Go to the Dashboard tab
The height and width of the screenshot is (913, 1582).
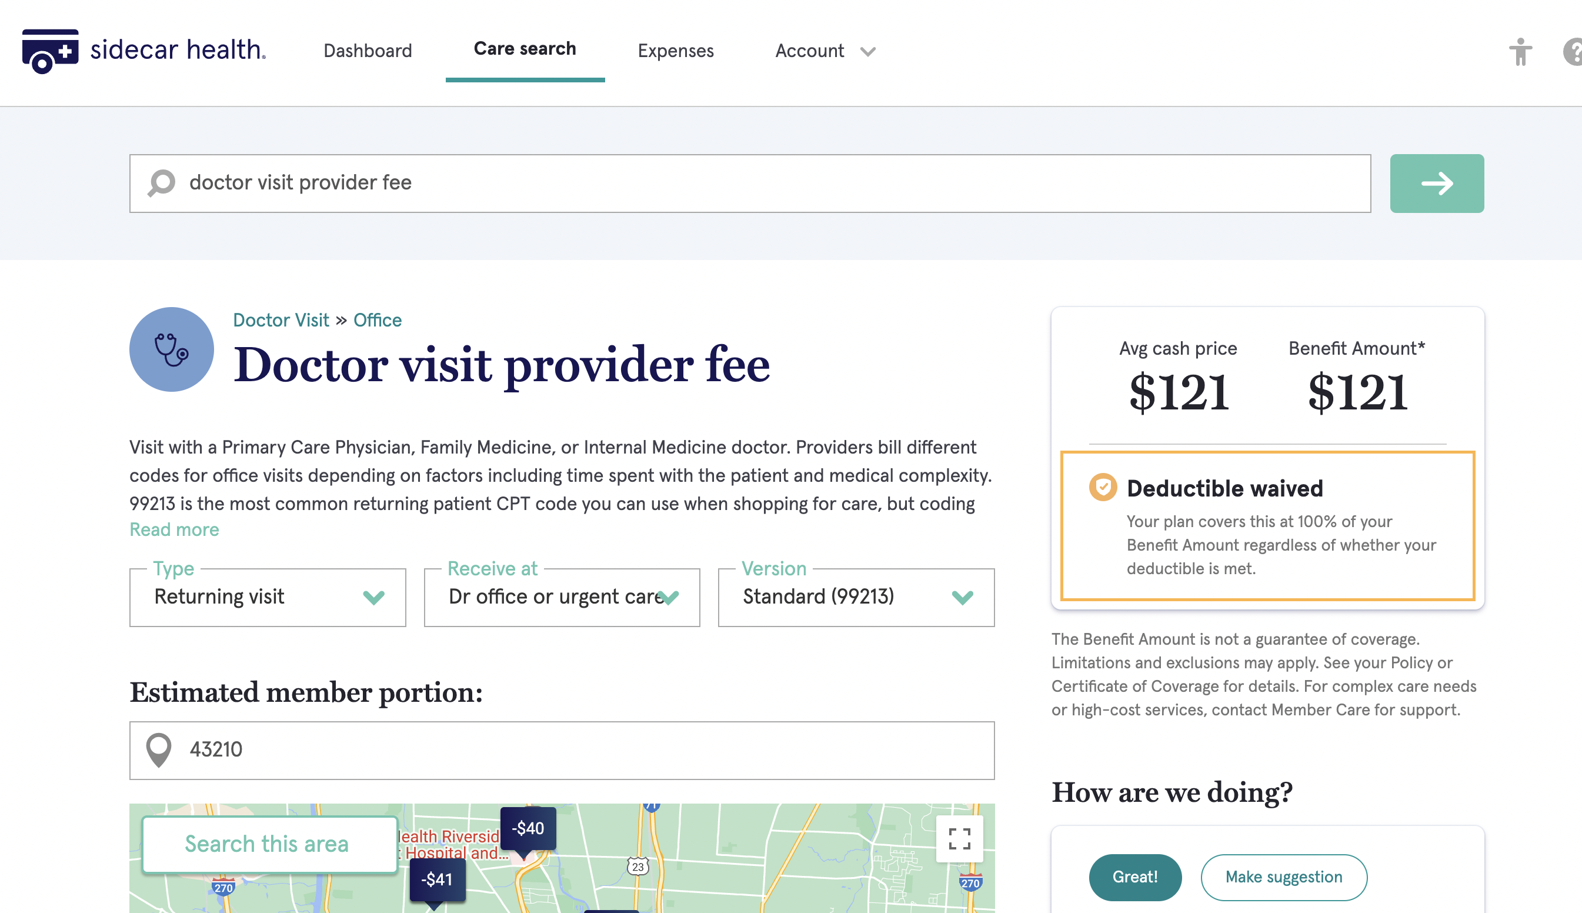[368, 51]
